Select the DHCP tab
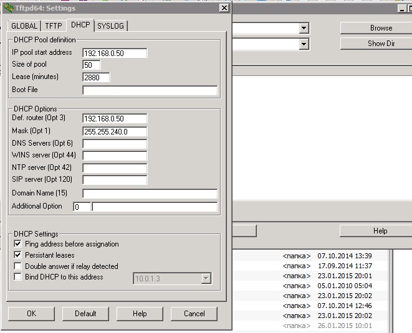This screenshot has height=333, width=412. click(80, 25)
